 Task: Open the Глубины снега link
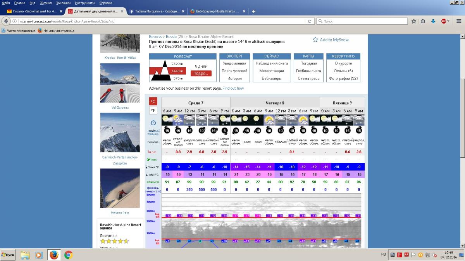309,71
